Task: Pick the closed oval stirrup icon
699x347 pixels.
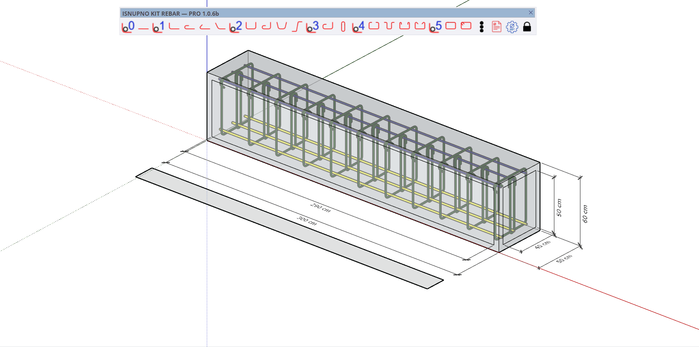Action: click(x=343, y=26)
